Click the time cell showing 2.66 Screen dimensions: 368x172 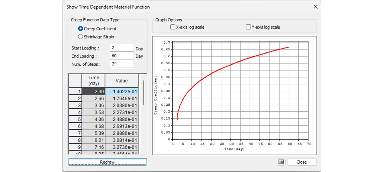(93, 98)
